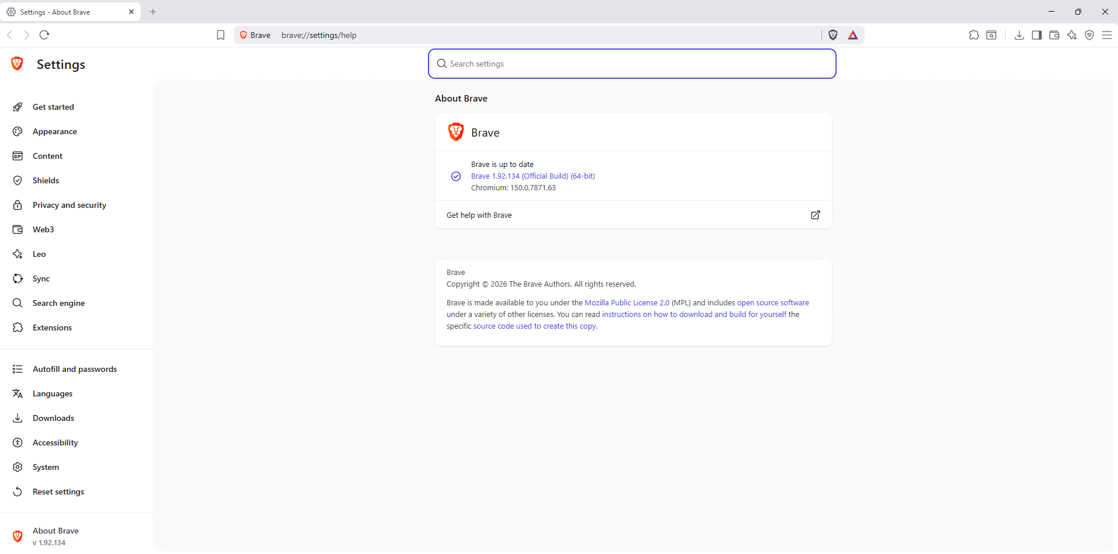1118x554 pixels.
Task: Open the Downloads toolbar icon
Action: (x=1019, y=35)
